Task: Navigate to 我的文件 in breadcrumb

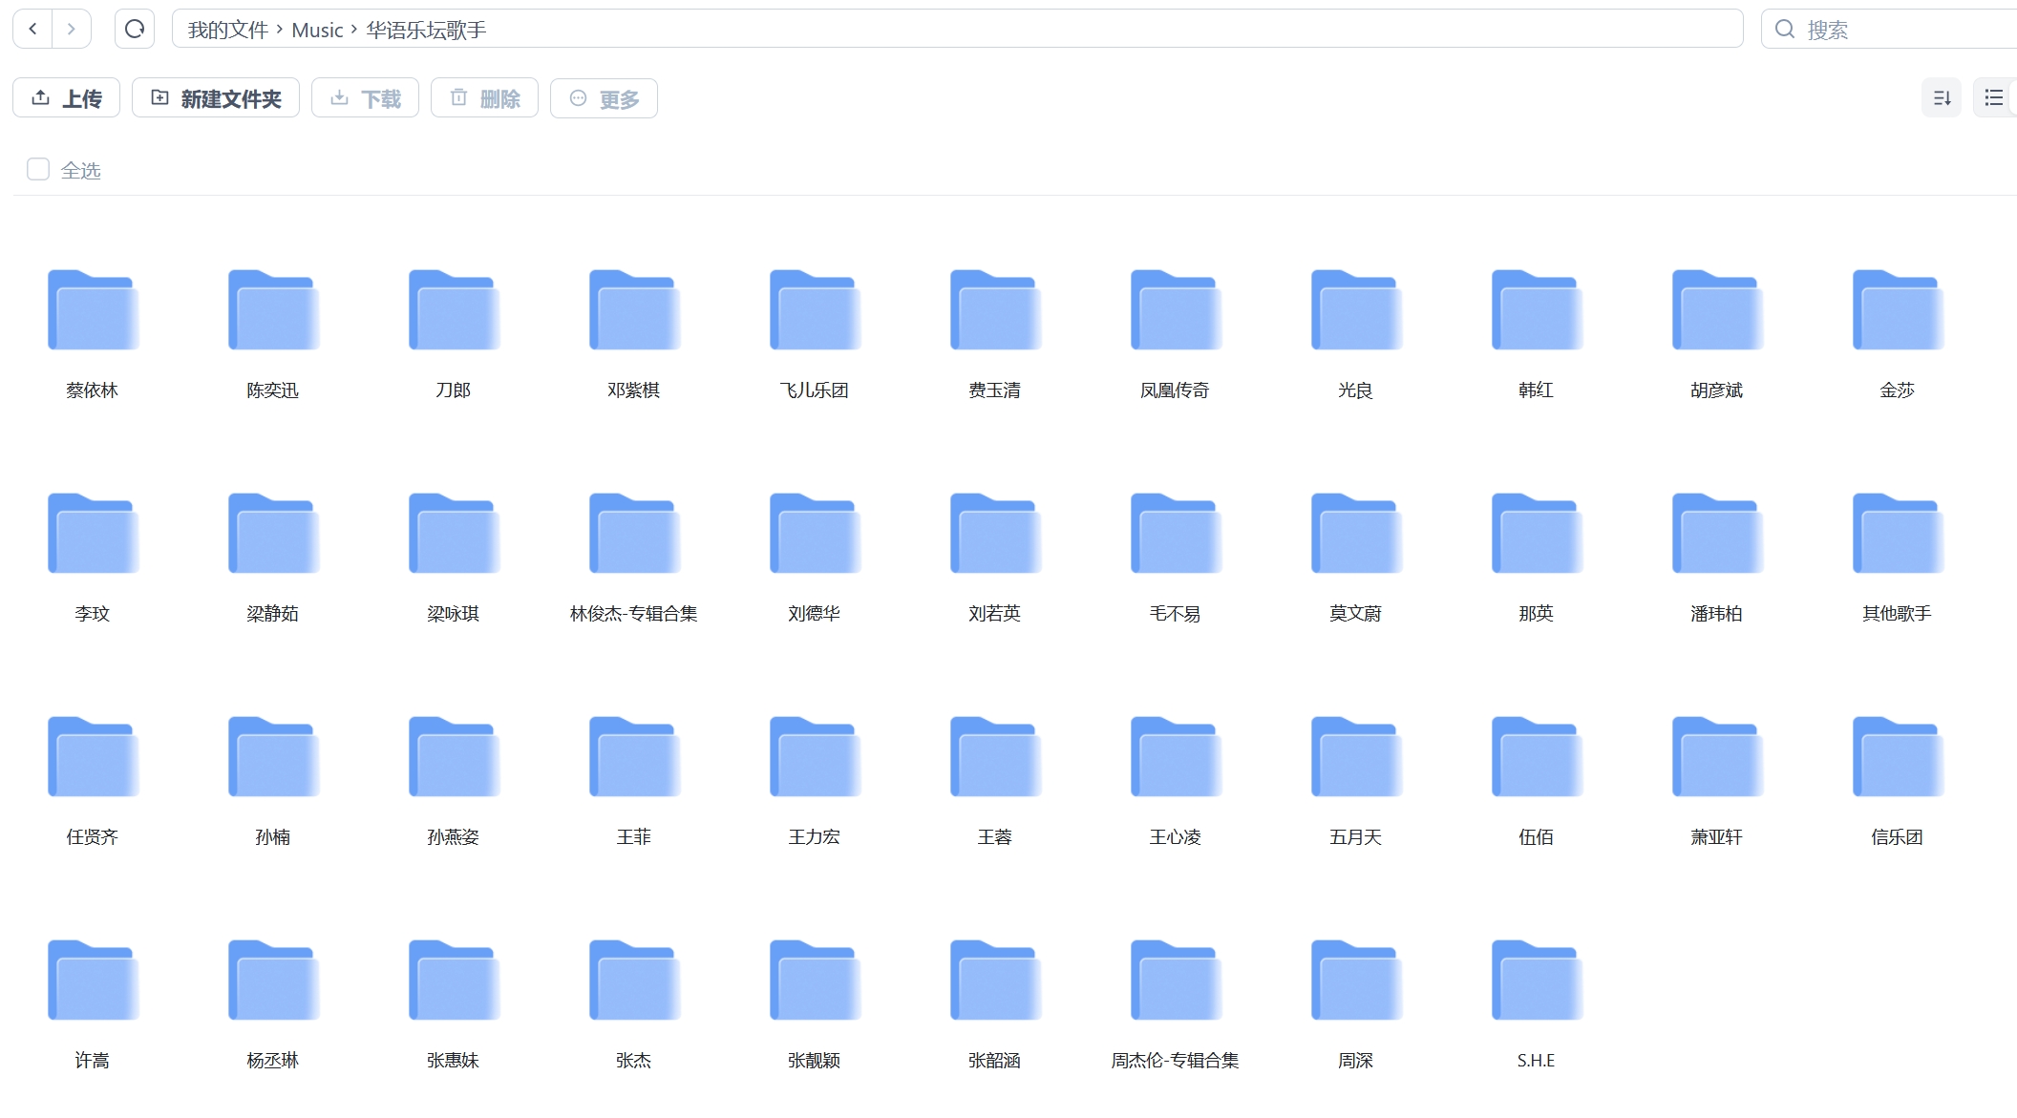Action: (227, 30)
